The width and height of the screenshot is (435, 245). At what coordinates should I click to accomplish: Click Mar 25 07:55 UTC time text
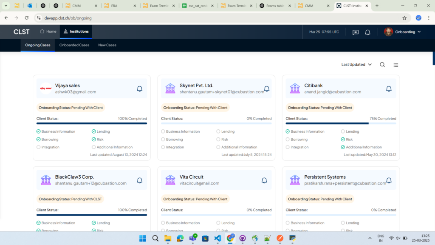coord(324,32)
